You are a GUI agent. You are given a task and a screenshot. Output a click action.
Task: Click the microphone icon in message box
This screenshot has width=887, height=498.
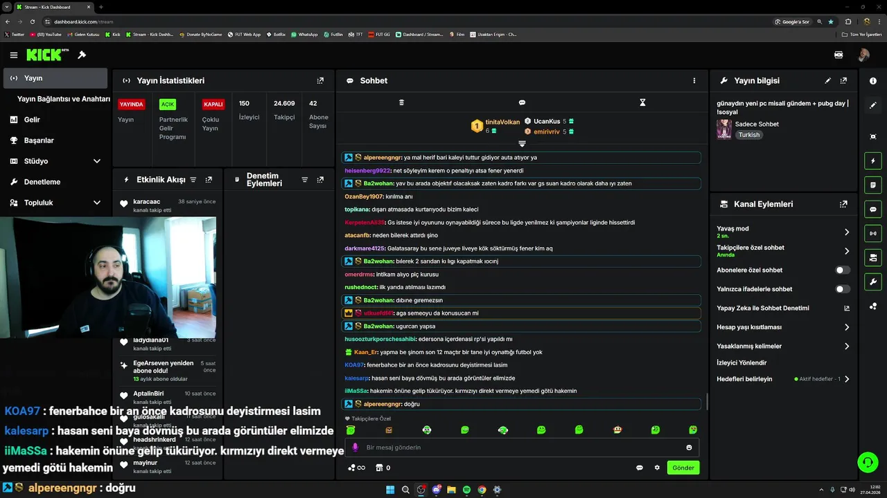[355, 448]
